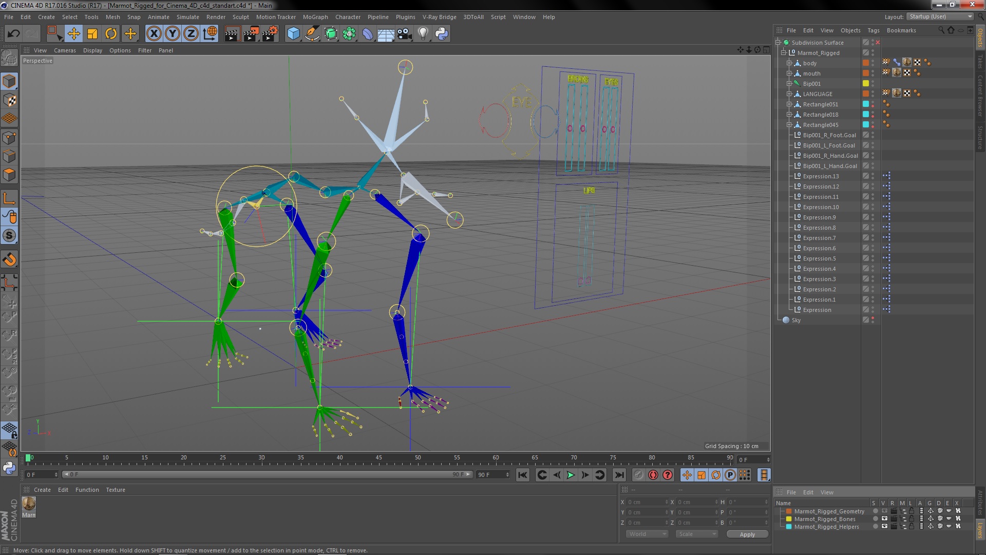
Task: Play the animation forward
Action: point(571,475)
